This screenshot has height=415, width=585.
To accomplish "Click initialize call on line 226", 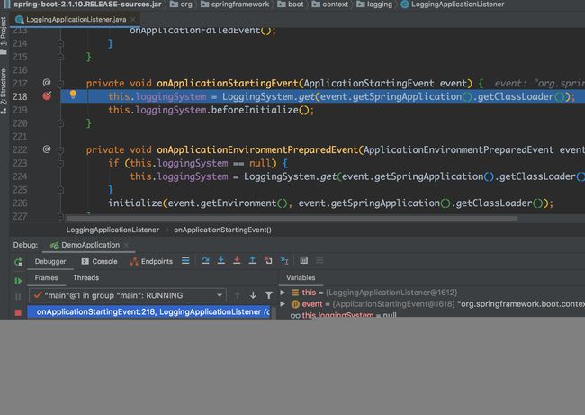I will (135, 203).
